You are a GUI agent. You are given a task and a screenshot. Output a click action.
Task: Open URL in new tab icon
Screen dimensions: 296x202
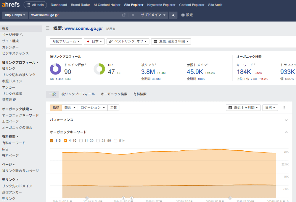[x=124, y=15]
